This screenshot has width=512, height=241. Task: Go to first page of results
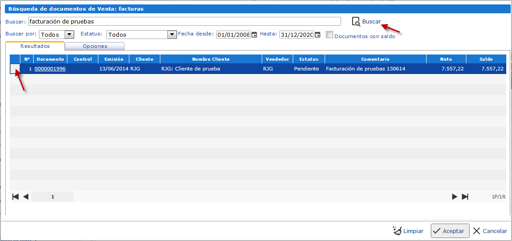(x=16, y=197)
